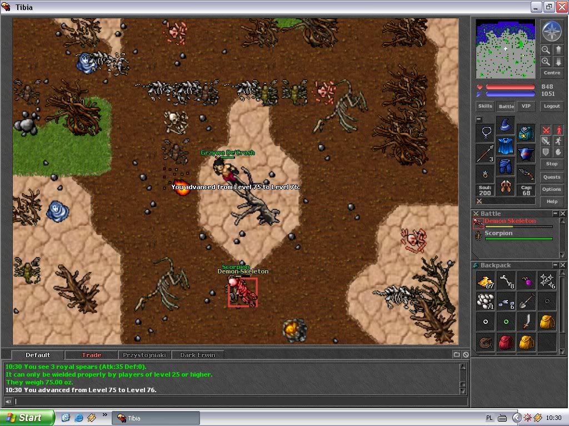This screenshot has height=426, width=569.
Task: Select the boots in the feet slot
Action: pyautogui.click(x=506, y=187)
